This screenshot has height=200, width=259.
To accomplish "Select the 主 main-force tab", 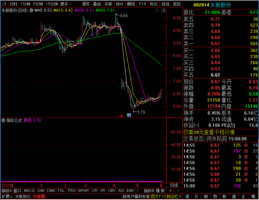I will pos(243,196).
